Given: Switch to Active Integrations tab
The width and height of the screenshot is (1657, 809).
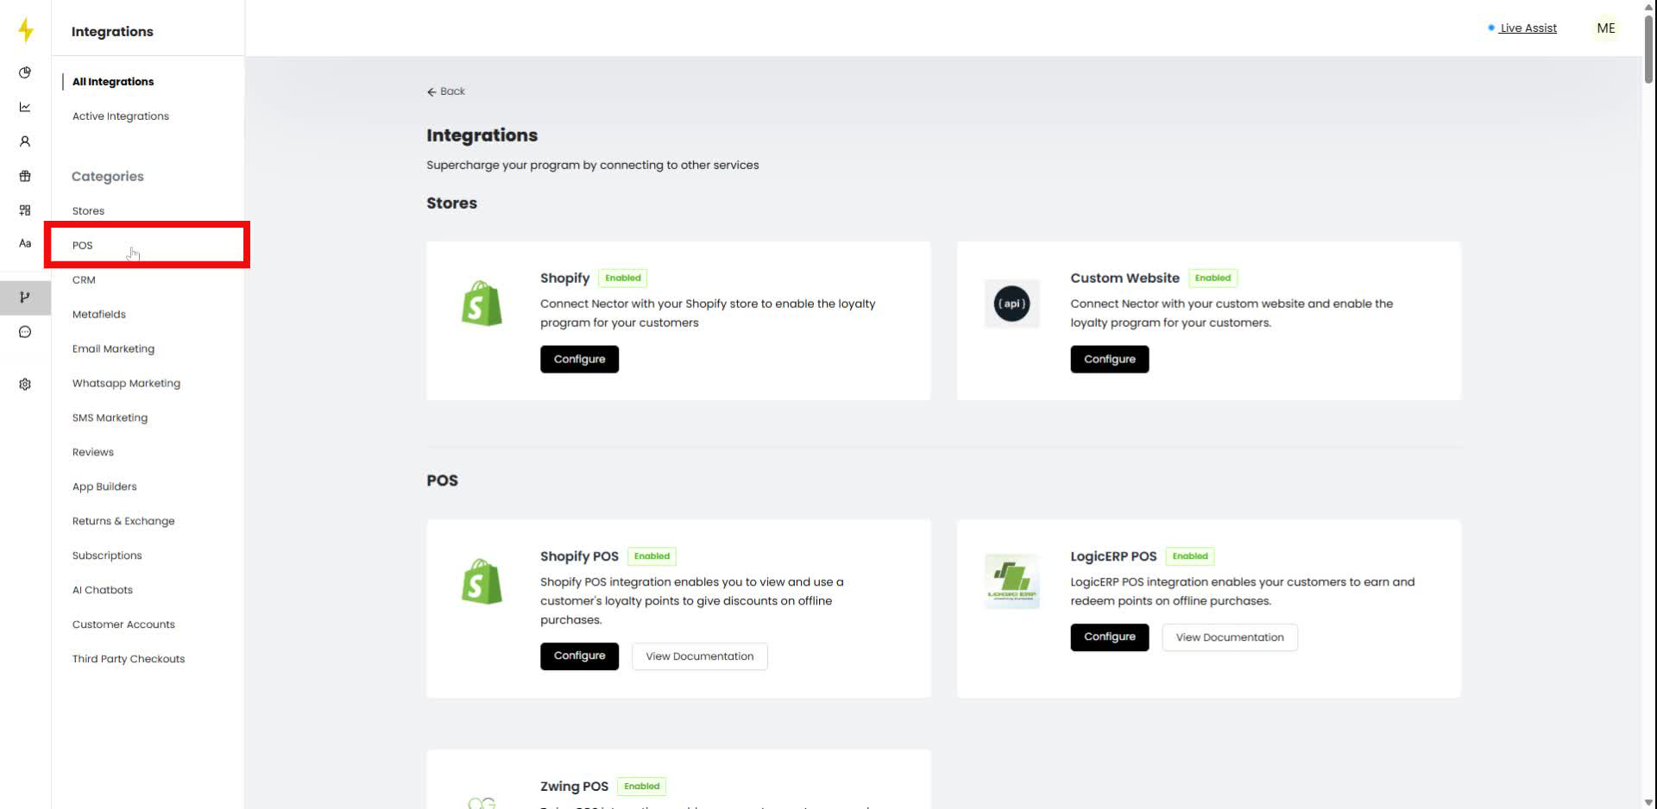Looking at the screenshot, I should [x=120, y=116].
